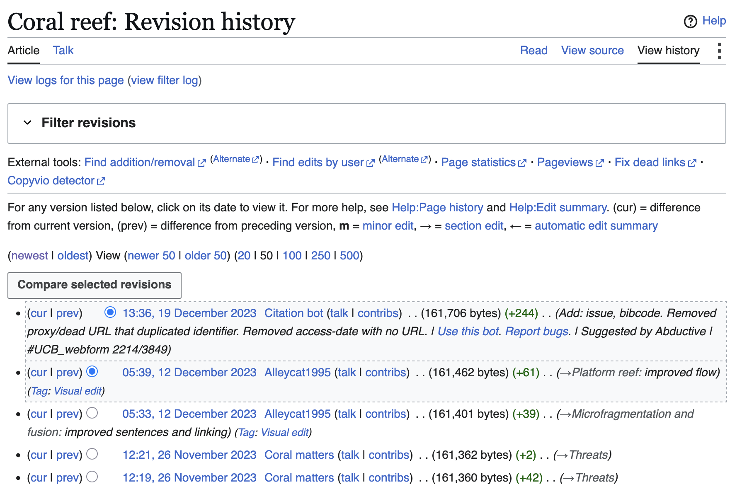Viewport: 742px width, 489px height.
Task: Open Alleycat1995 contribs on the 05:33 row
Action: 386,414
